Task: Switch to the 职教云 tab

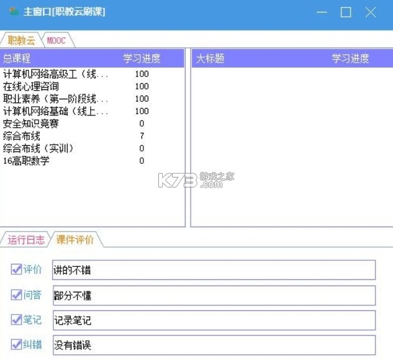Action: [x=21, y=40]
